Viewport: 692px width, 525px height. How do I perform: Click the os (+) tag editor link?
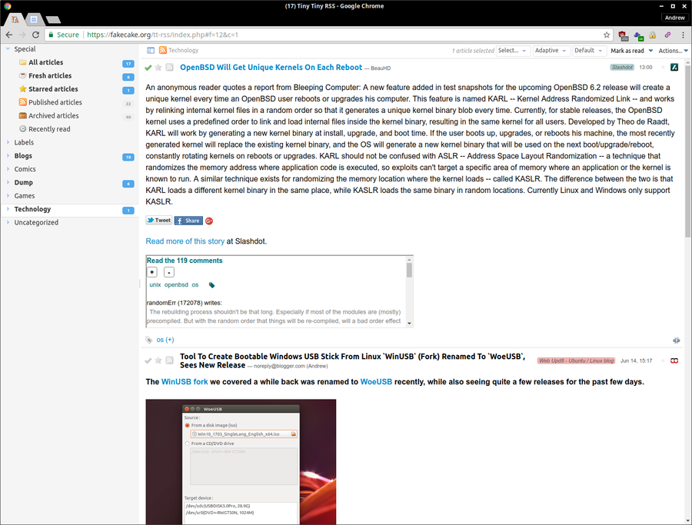165,340
